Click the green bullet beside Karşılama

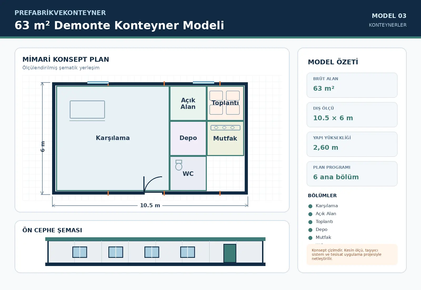point(310,206)
